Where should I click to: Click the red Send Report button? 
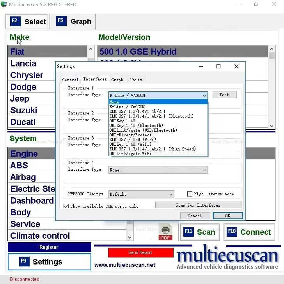pyautogui.click(x=140, y=253)
